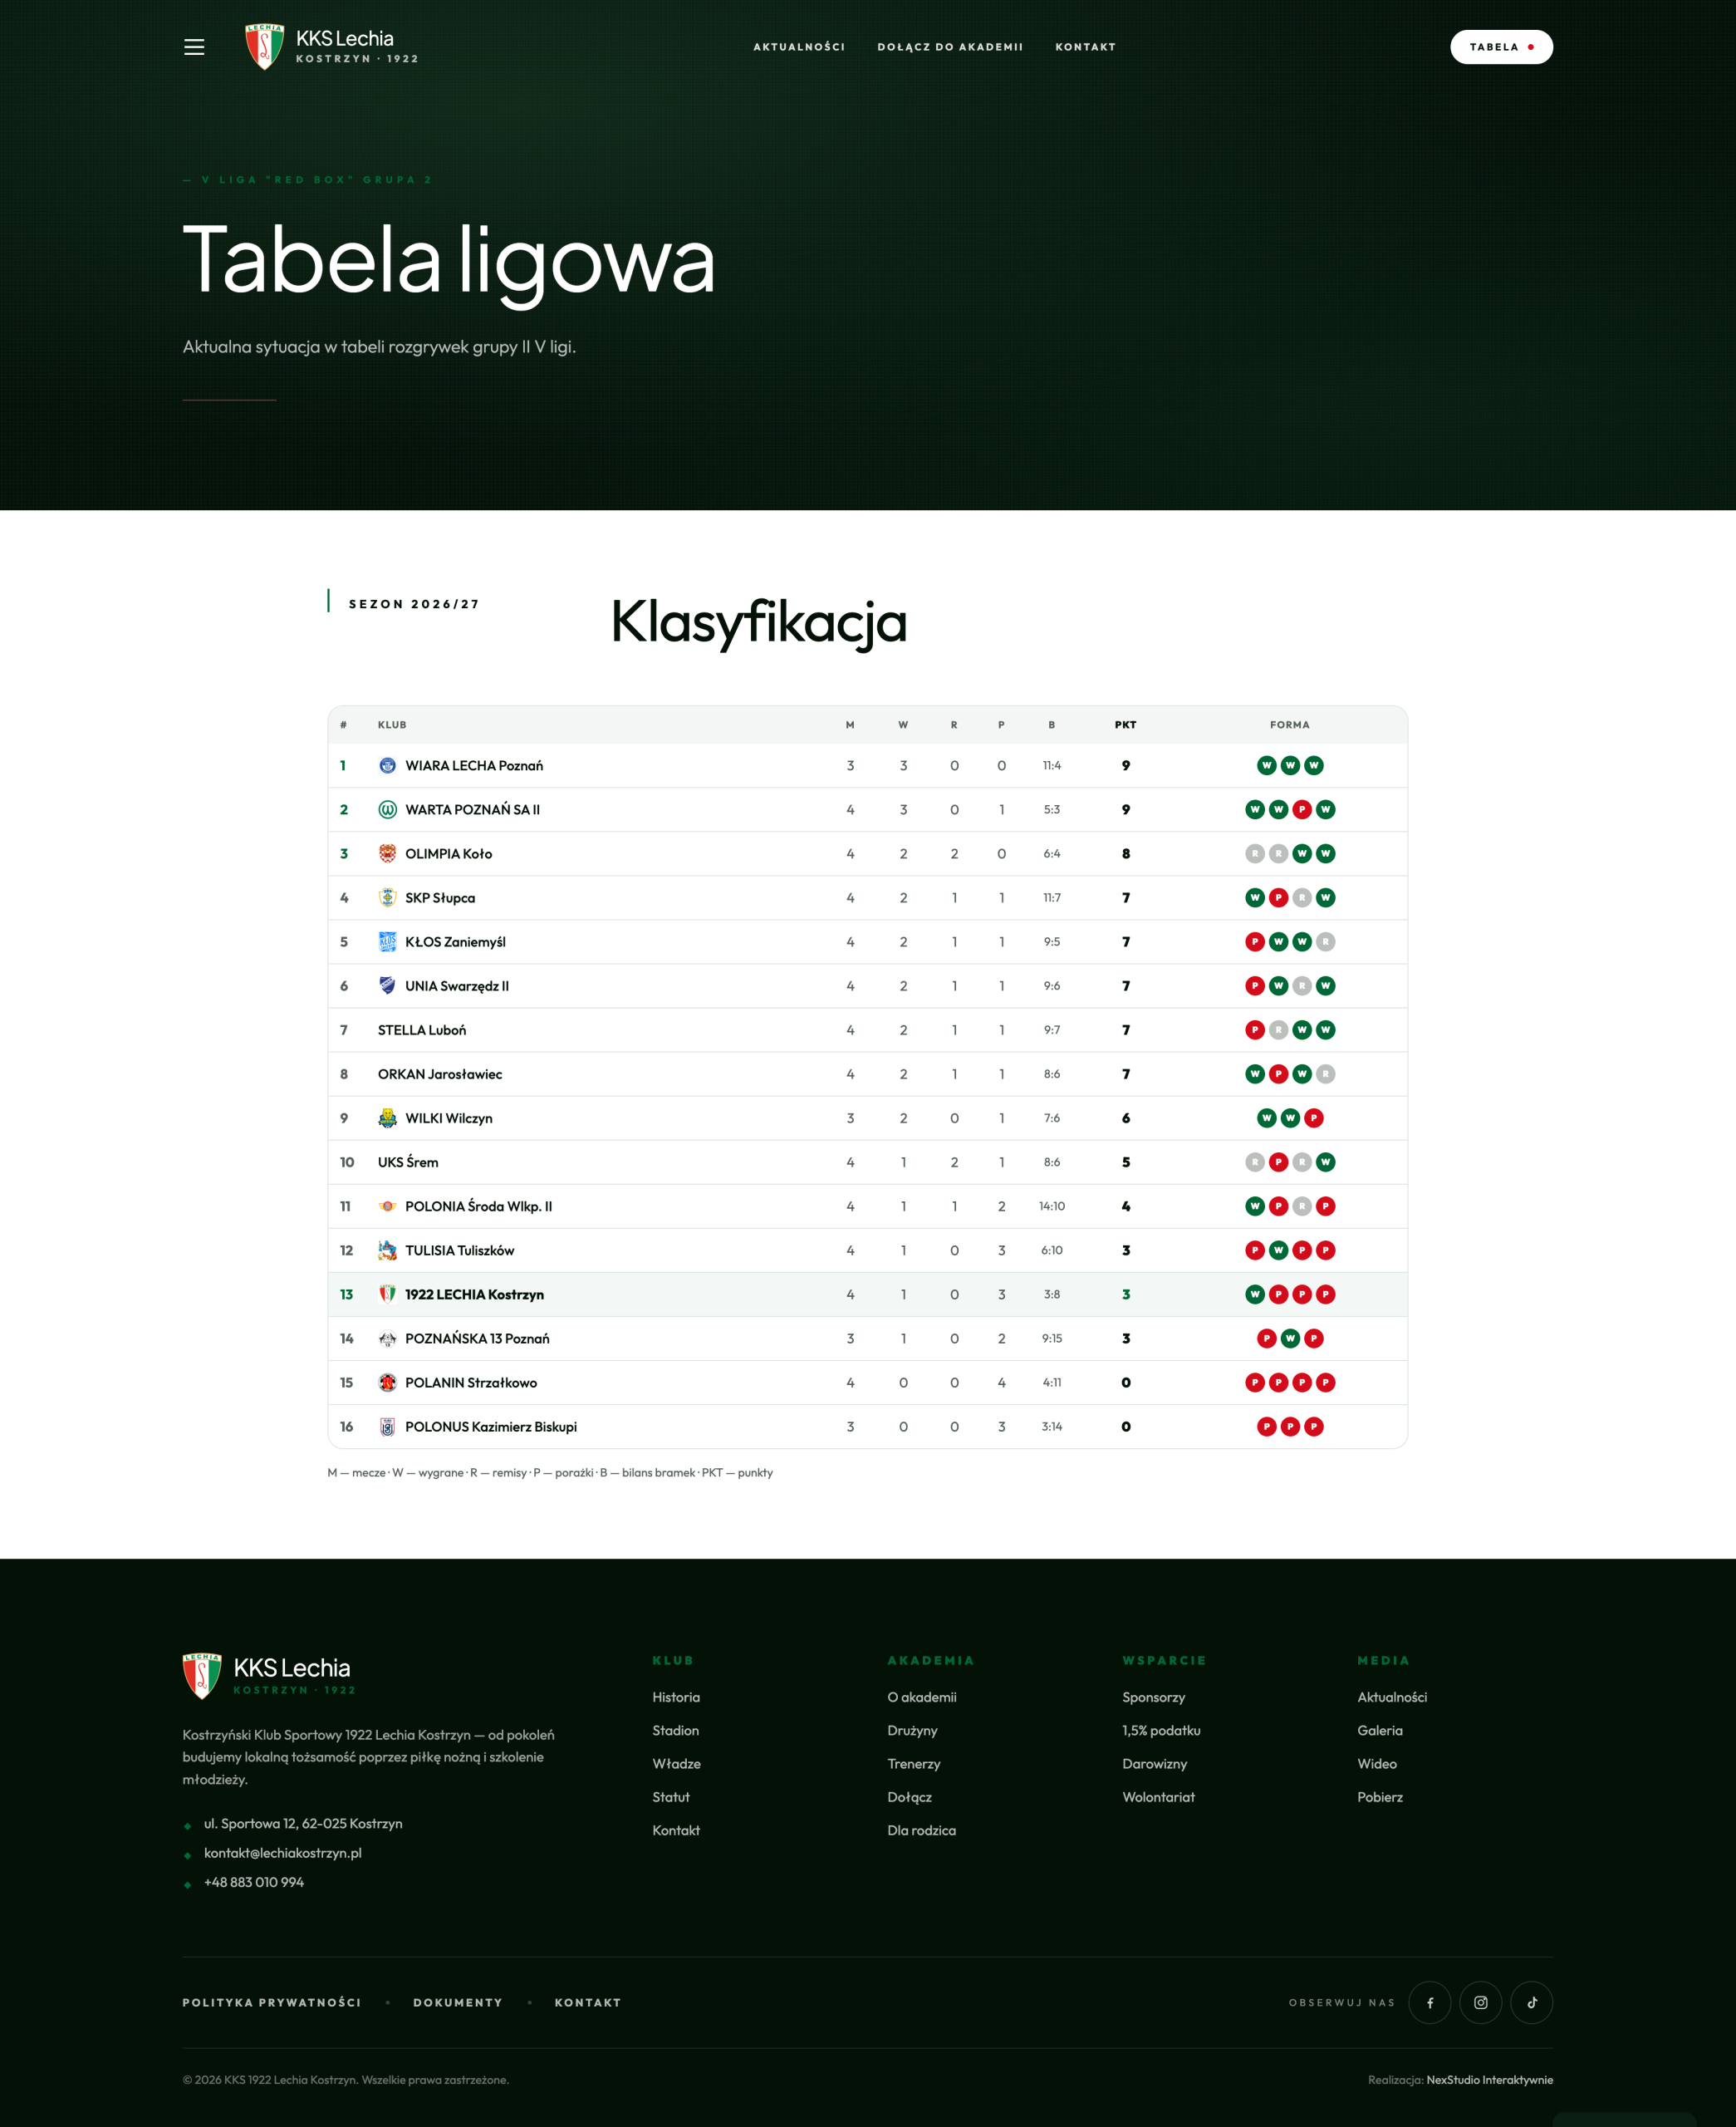Click the WARTA POZNAŃ SA II crest

click(387, 810)
